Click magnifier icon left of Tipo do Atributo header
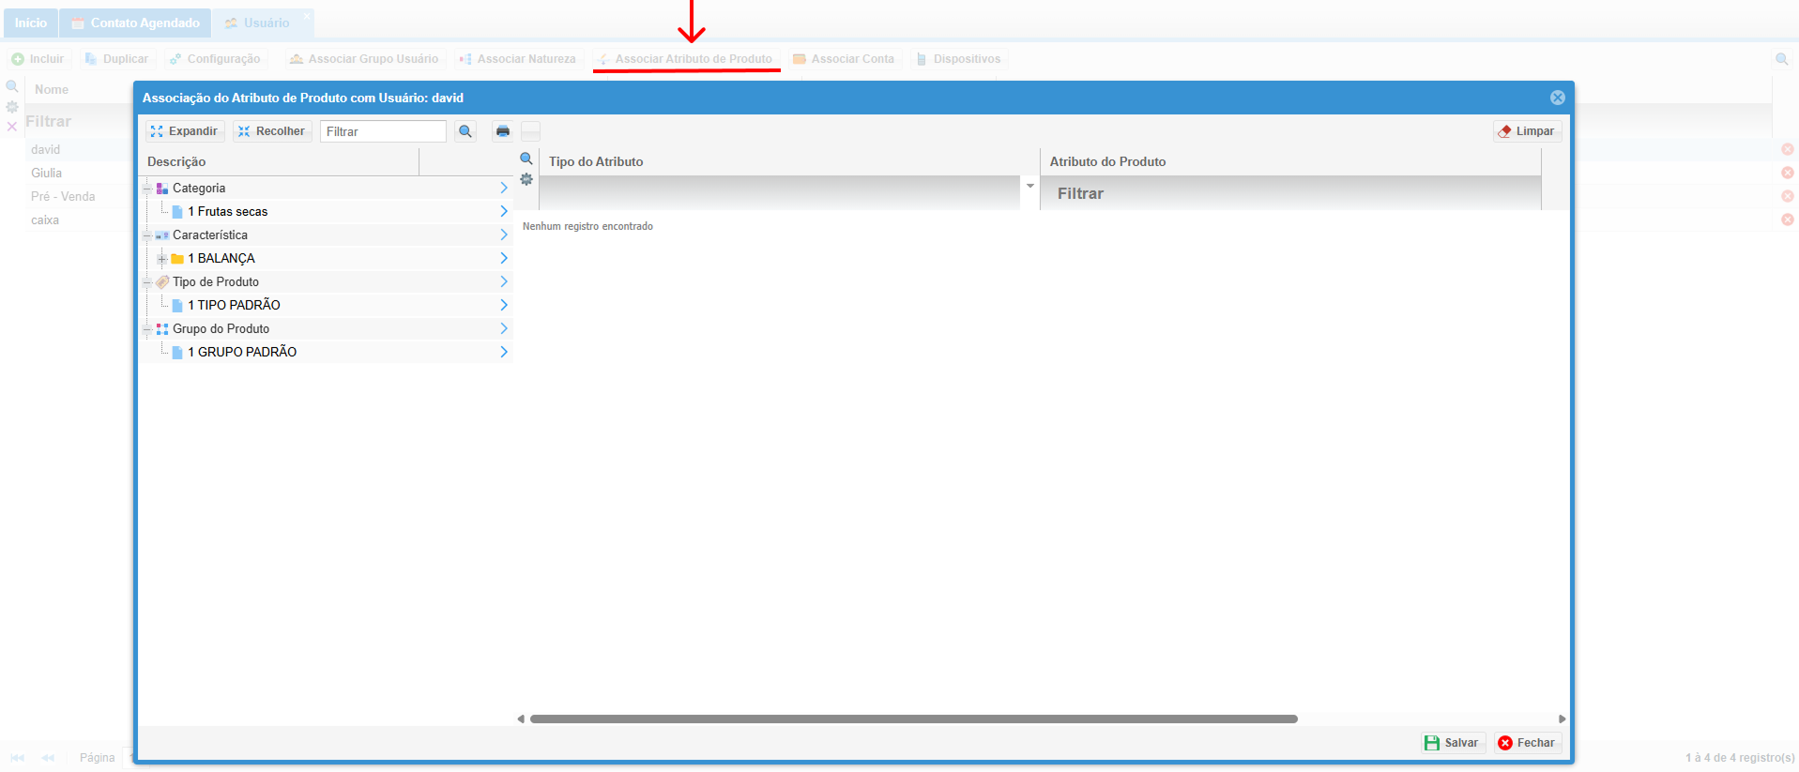 [x=526, y=159]
